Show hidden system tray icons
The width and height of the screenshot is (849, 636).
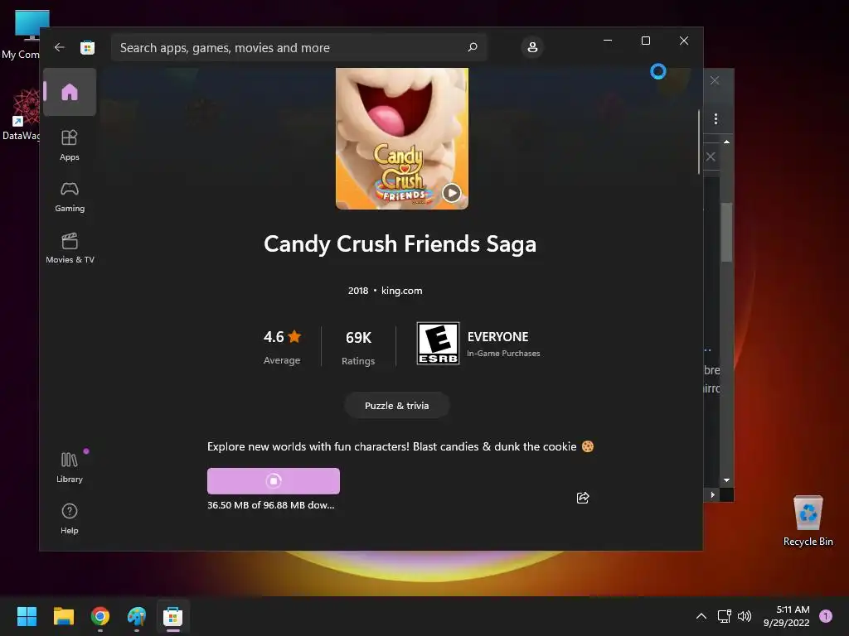(701, 616)
